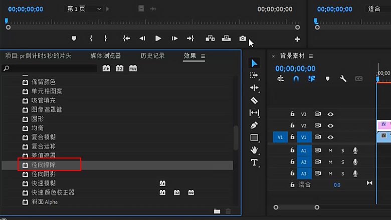Create a new custom bin folder

[x=217, y=211]
